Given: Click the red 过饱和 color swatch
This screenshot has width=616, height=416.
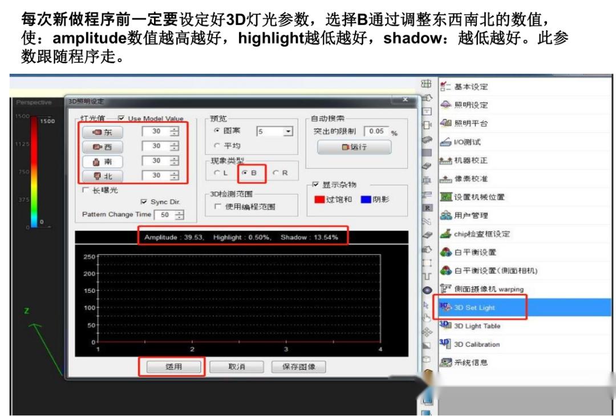Looking at the screenshot, I should [319, 199].
